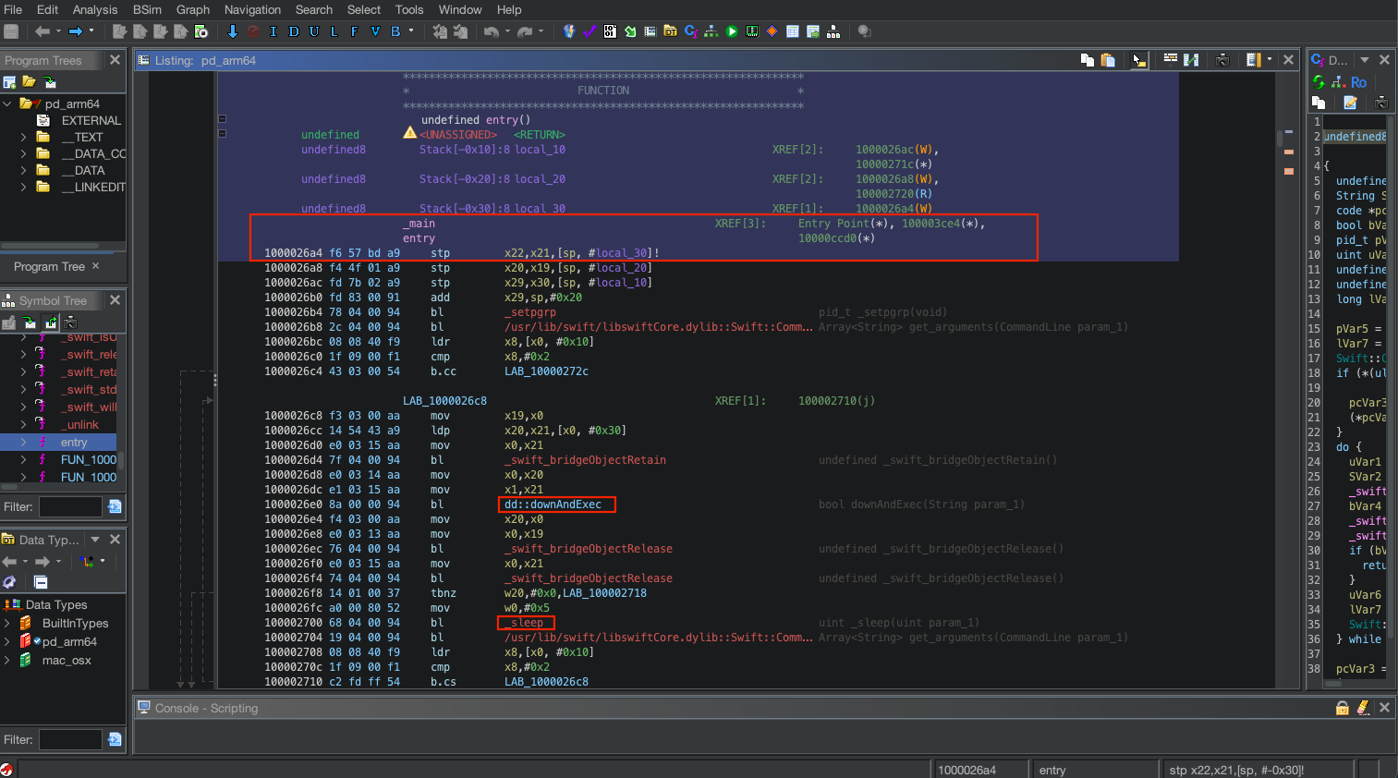Select the entry function in Symbol Tree

(74, 443)
